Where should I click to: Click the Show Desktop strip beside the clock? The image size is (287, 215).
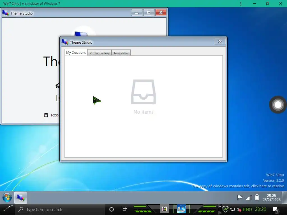pos(284,197)
